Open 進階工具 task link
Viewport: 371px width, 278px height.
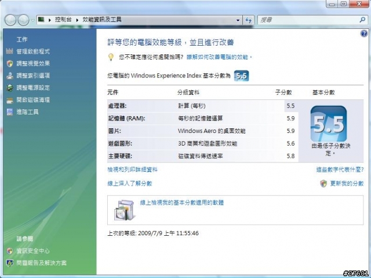click(x=27, y=112)
